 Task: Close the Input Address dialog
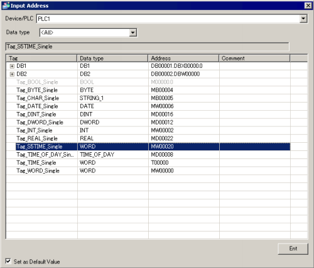308,6
